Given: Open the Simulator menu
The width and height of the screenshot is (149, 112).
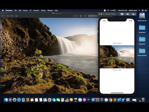Looking at the screenshot, I should (x=9, y=11).
